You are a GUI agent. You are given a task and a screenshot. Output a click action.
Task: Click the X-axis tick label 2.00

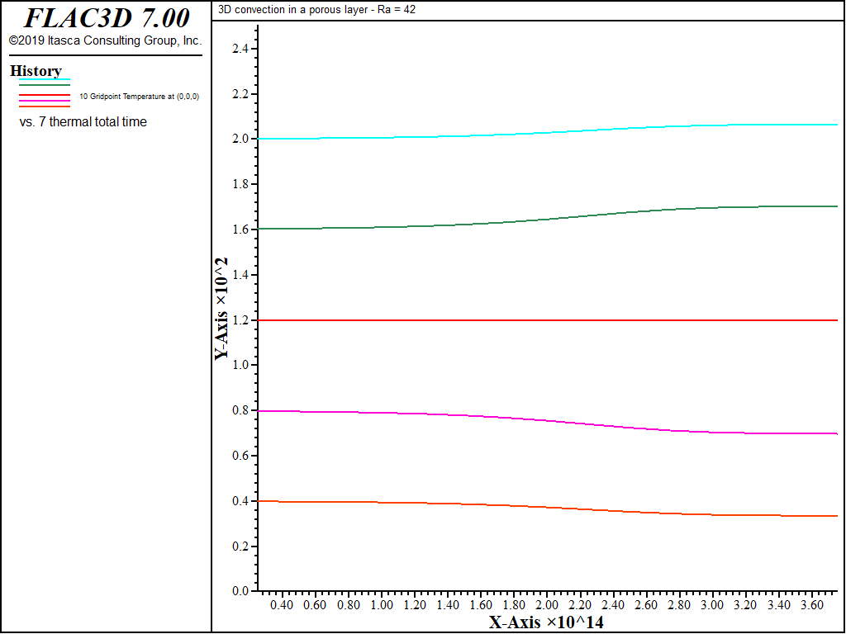click(547, 605)
